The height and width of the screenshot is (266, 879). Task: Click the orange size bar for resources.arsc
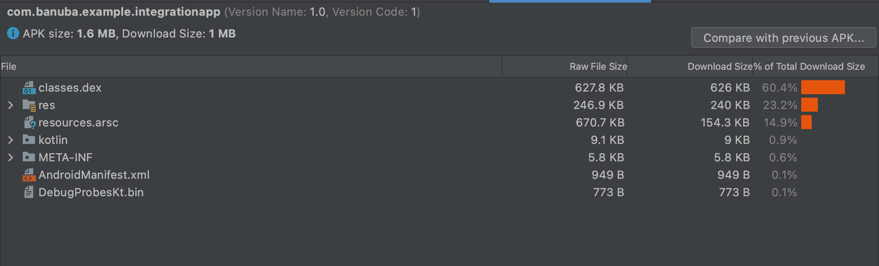pos(806,123)
